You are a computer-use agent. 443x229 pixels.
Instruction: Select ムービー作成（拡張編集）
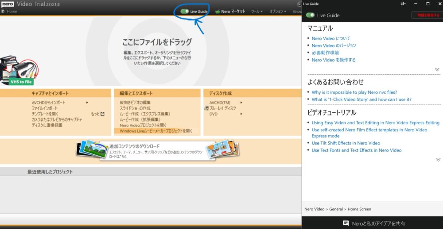point(140,119)
